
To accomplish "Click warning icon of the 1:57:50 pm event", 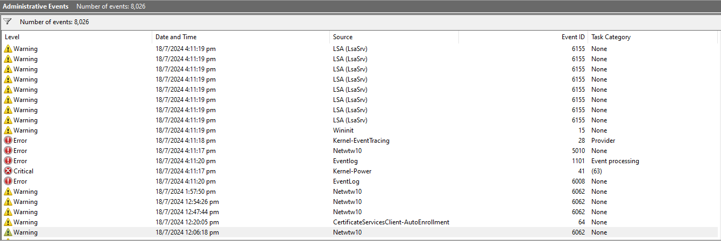I will [8, 192].
